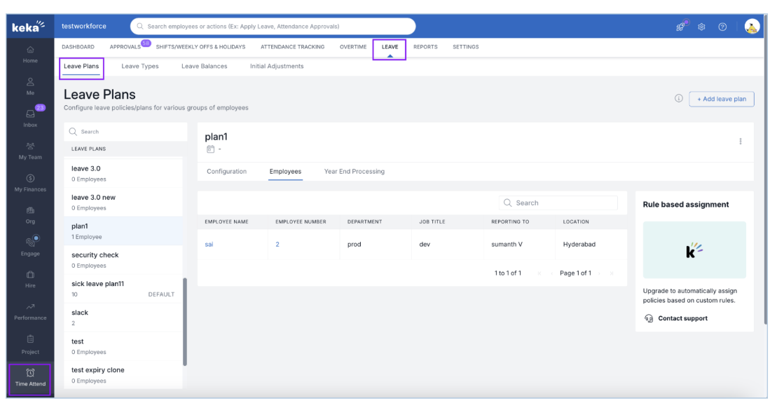The height and width of the screenshot is (408, 784).
Task: Expand the calendar dropdown under plan1
Action: pyautogui.click(x=214, y=149)
